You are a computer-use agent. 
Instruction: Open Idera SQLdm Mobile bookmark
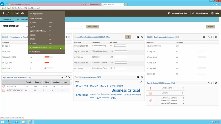coord(33,8)
